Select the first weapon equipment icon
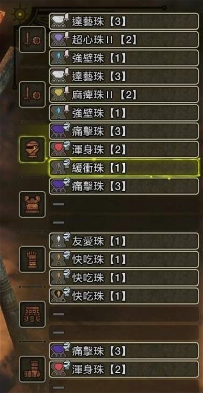This screenshot has width=203, height=393. tap(32, 40)
